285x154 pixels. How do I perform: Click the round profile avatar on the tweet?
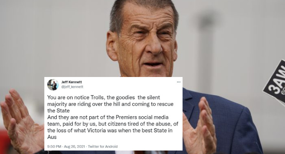point(53,85)
